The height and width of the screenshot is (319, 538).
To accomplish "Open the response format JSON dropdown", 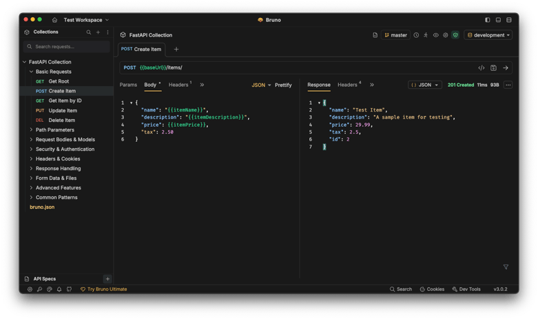I will (425, 85).
